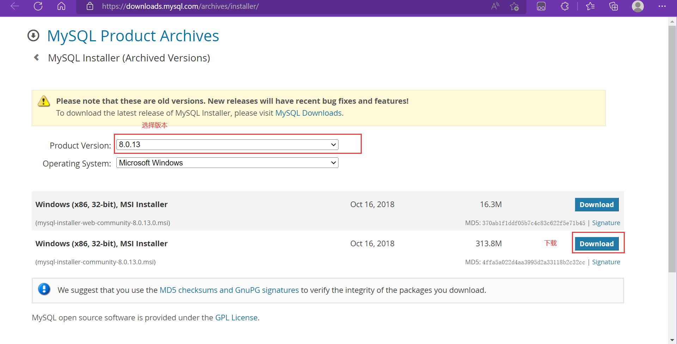Viewport: 677px width, 344px height.
Task: Click the MySQL download circle icon
Action: [x=33, y=36]
